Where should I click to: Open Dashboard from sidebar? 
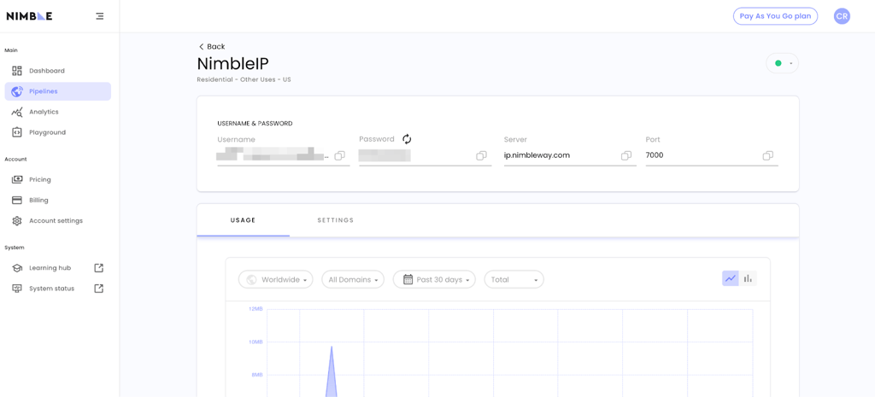tap(58, 71)
